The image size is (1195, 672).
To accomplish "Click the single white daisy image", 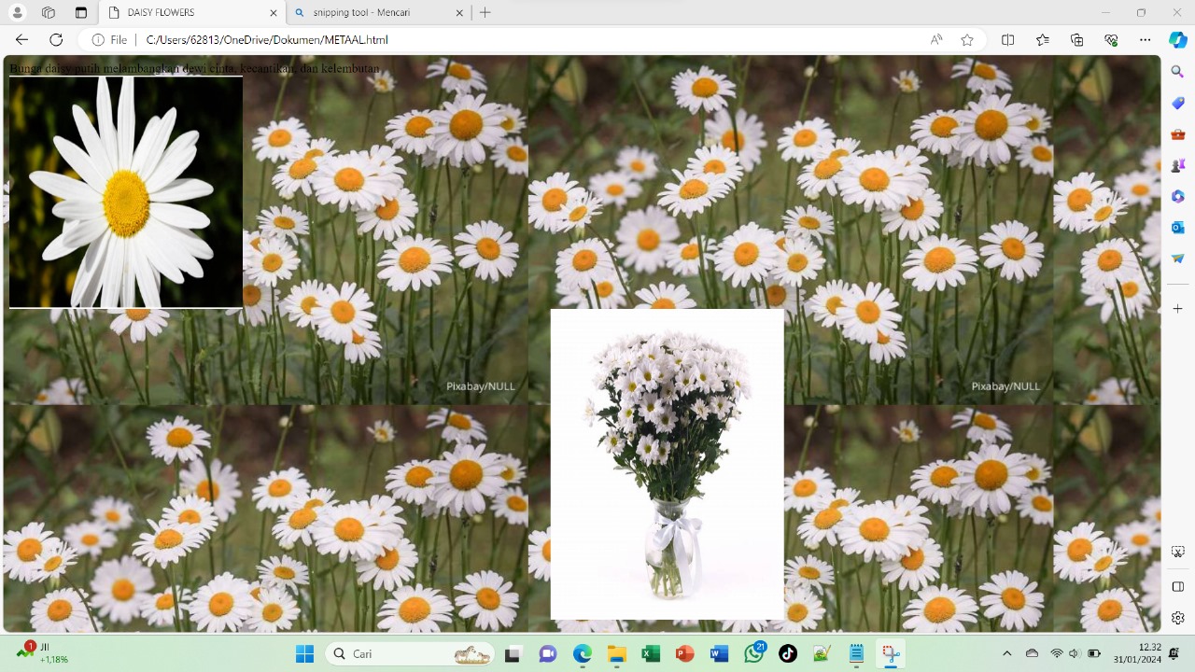I will (x=126, y=192).
